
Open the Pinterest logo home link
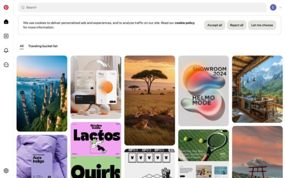point(6,7)
